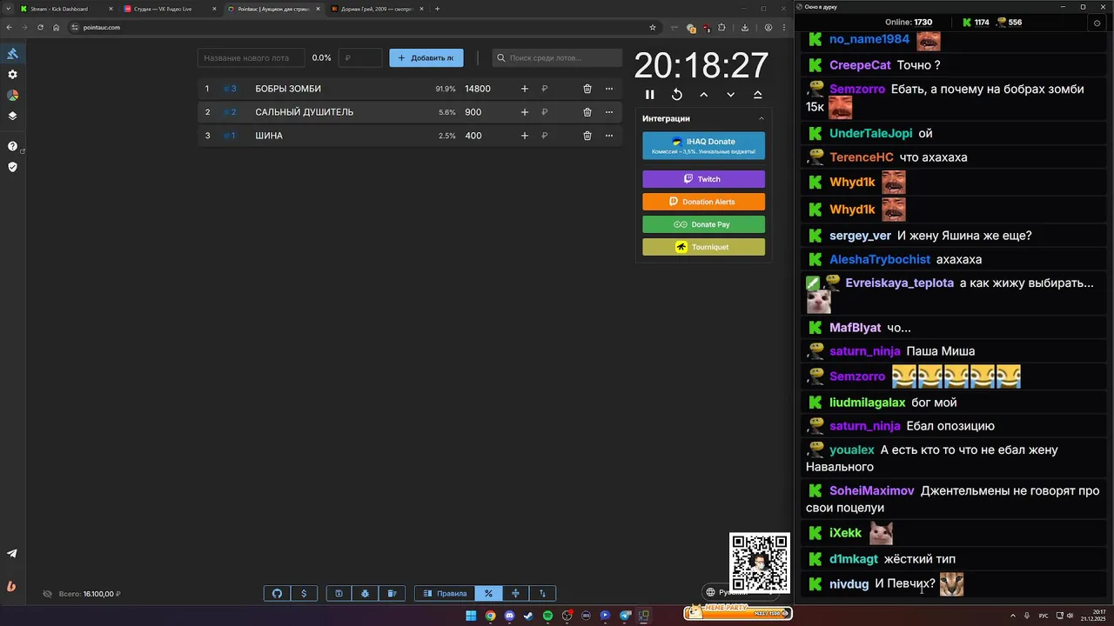Click the Добавить лот button
Screen dimensions: 1114x626
point(426,58)
